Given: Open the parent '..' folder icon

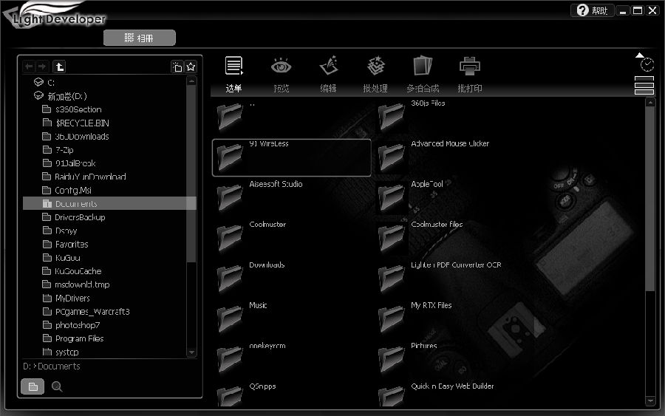Looking at the screenshot, I should click(230, 117).
